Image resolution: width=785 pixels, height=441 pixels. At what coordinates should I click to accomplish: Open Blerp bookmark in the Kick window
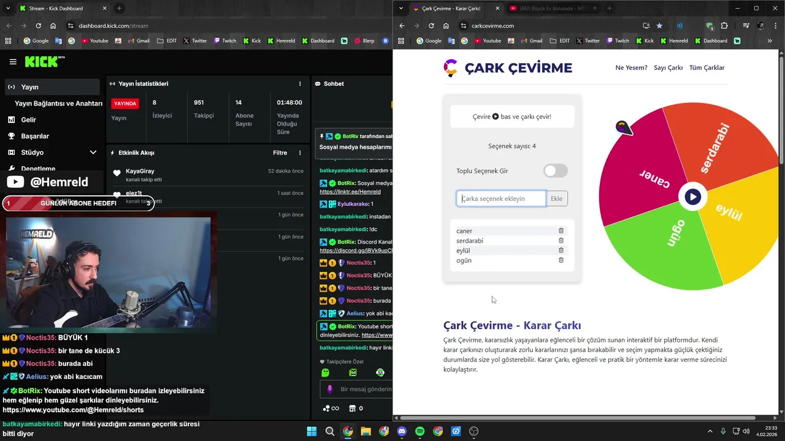364,41
